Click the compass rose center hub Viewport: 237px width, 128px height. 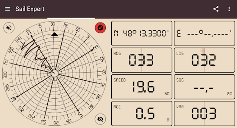coord(54,73)
